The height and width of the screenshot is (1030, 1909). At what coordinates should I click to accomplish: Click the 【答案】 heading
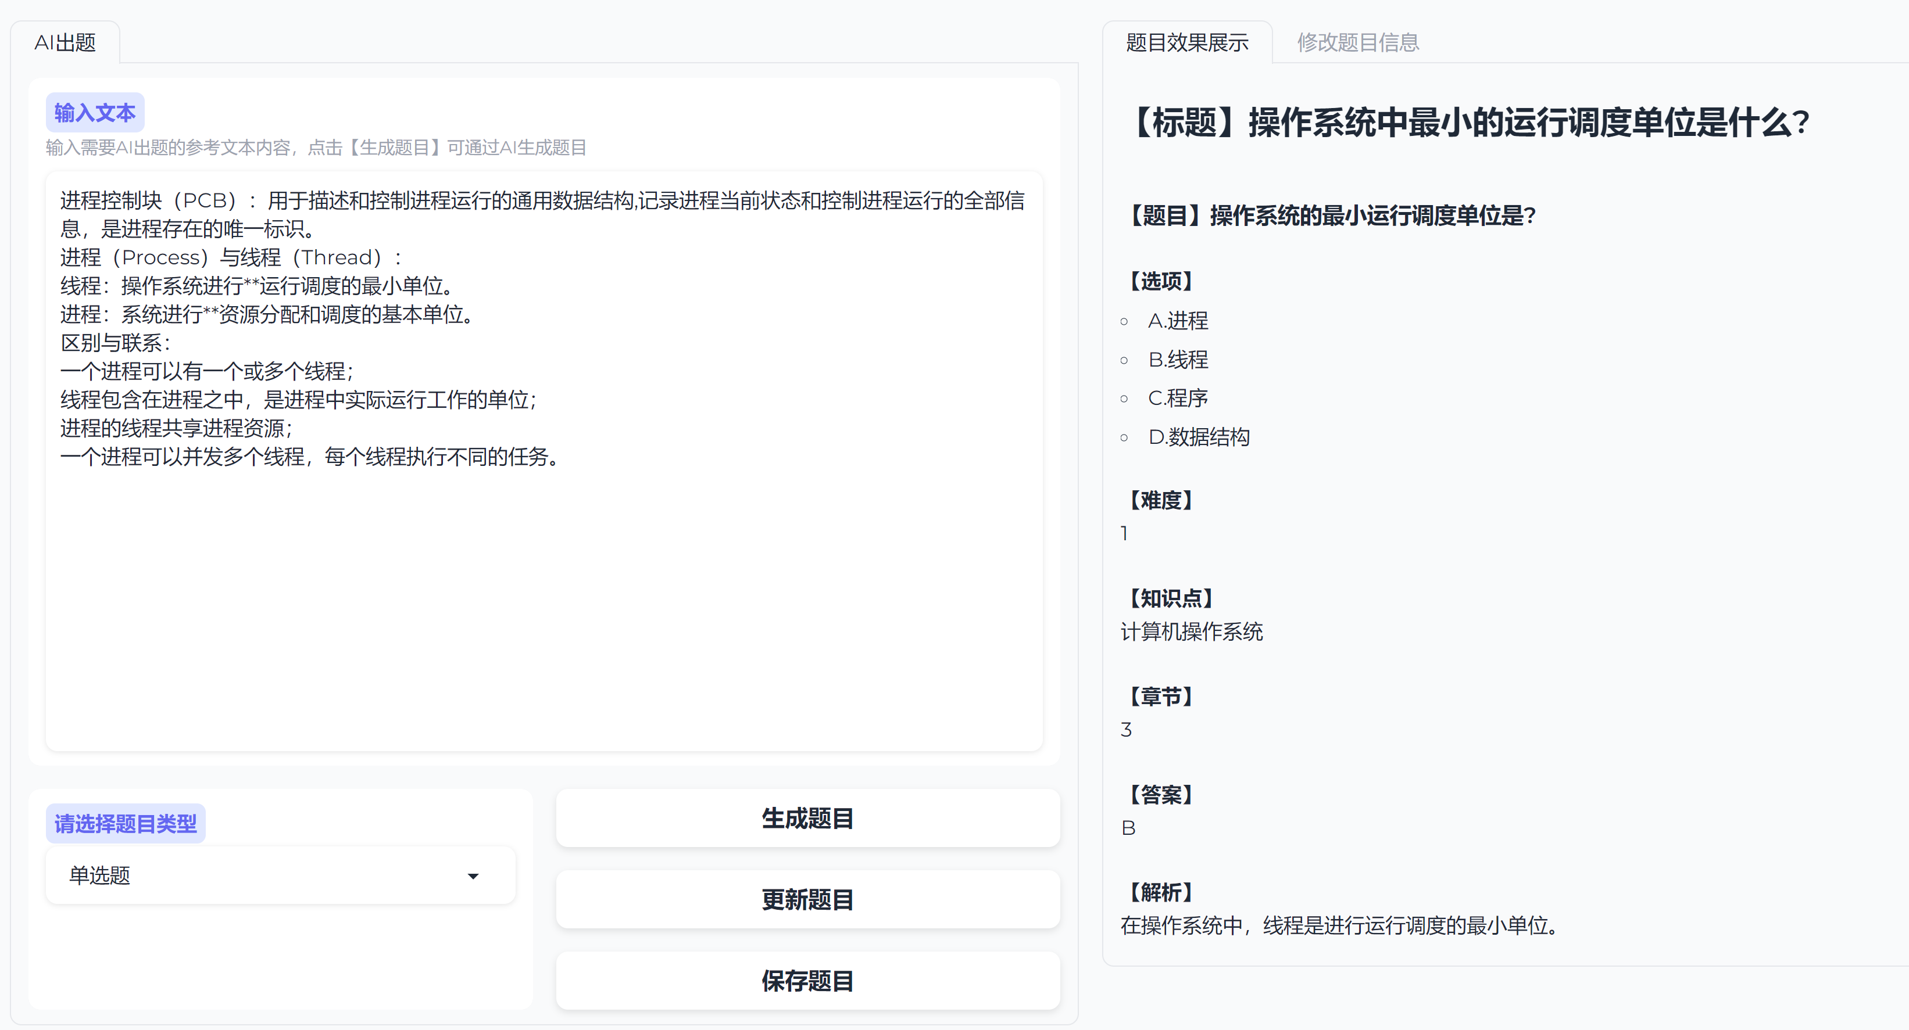click(1160, 795)
